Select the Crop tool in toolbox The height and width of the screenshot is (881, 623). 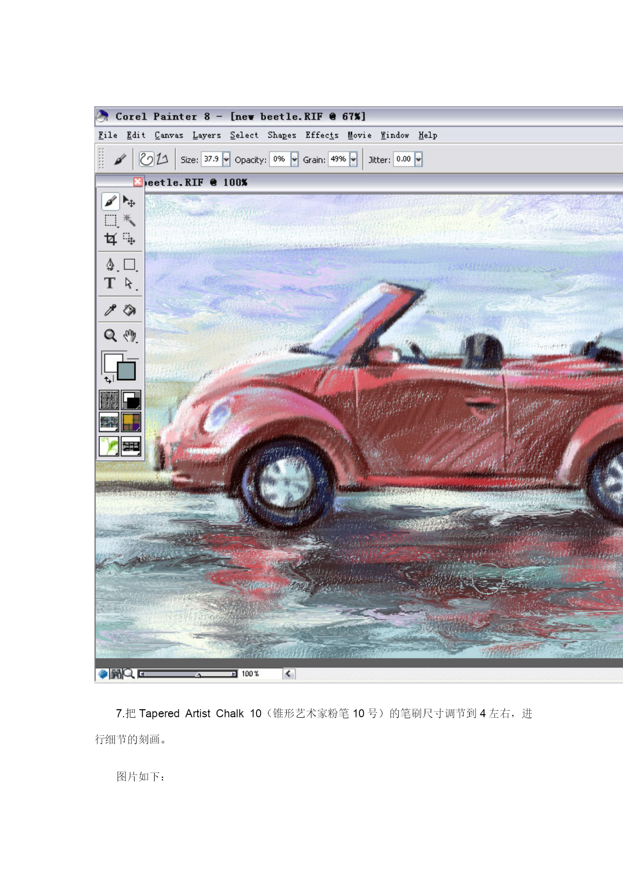tap(110, 239)
